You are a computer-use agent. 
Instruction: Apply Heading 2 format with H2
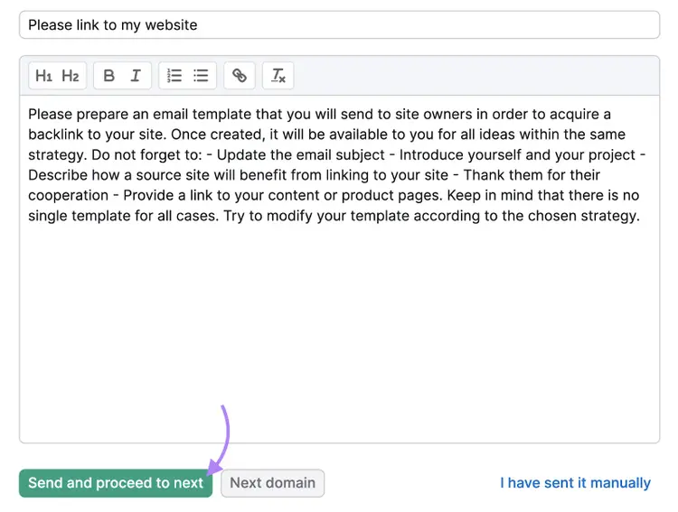(71, 76)
